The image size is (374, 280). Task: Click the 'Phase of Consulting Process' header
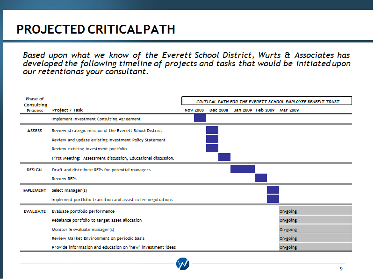35,105
